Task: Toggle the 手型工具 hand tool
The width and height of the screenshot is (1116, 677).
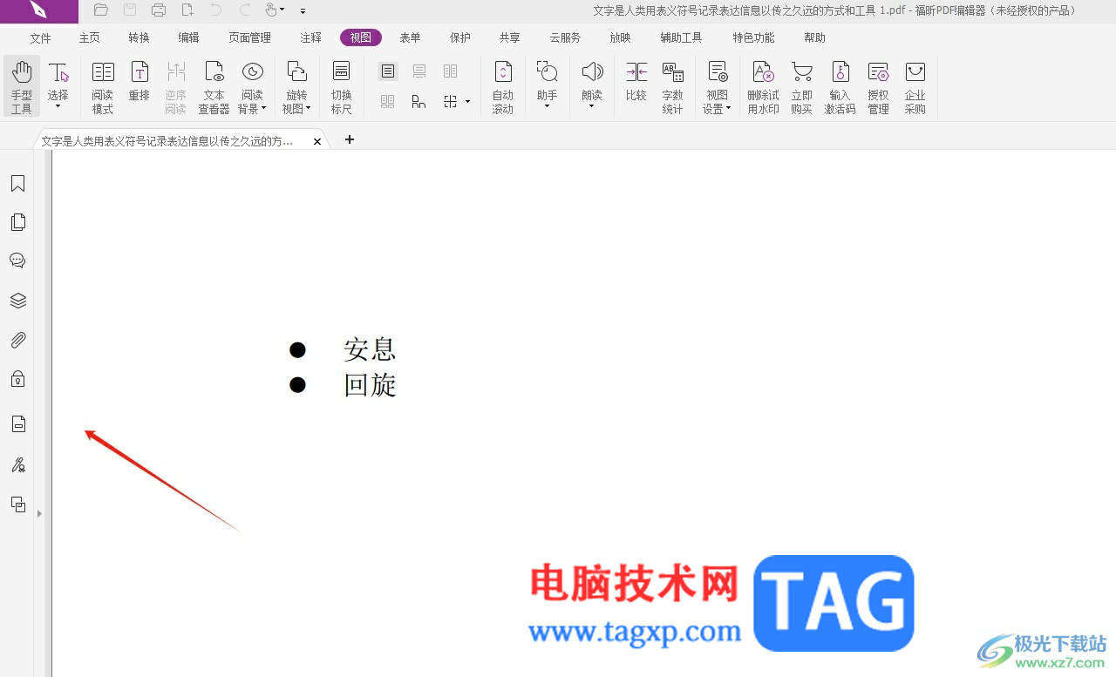Action: point(22,86)
